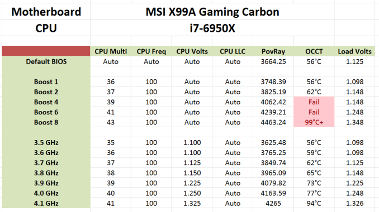Select PovRay score 4463.24
379x212 pixels.
(273, 122)
